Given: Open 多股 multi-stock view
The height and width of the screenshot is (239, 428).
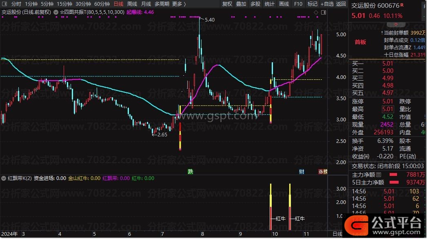Looking at the screenshot, I should click(255, 4).
